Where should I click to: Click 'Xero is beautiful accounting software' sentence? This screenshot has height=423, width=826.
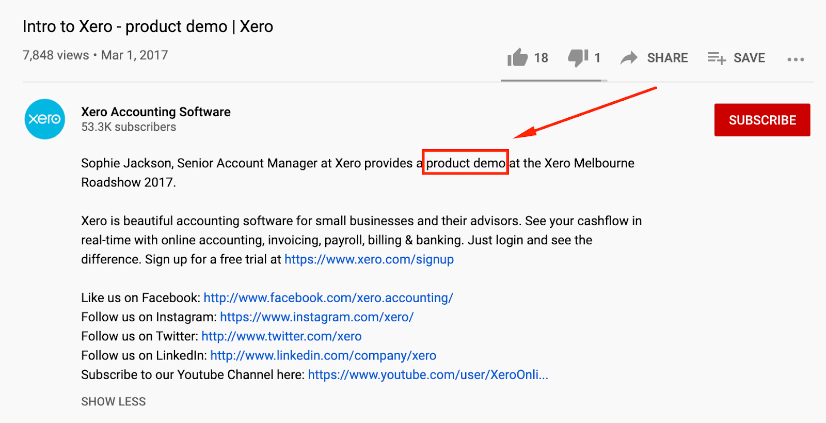coord(301,221)
